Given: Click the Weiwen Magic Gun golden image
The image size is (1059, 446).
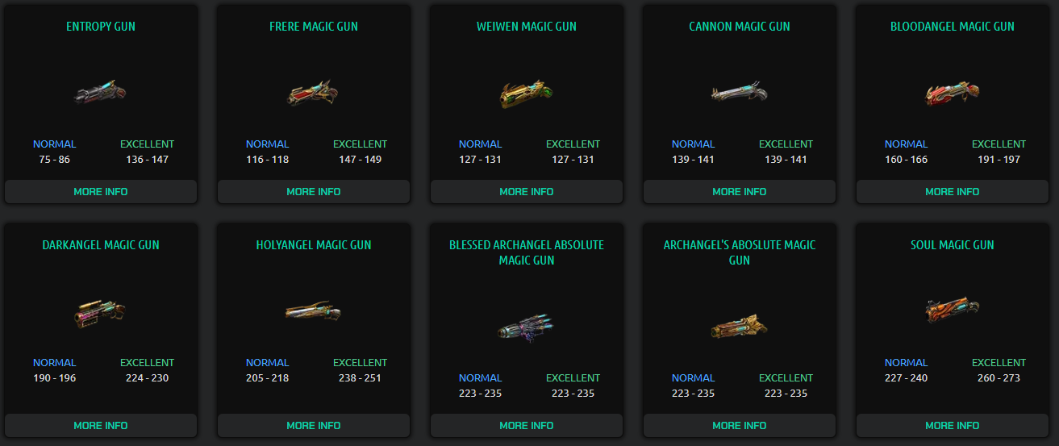Looking at the screenshot, I should click(x=526, y=94).
